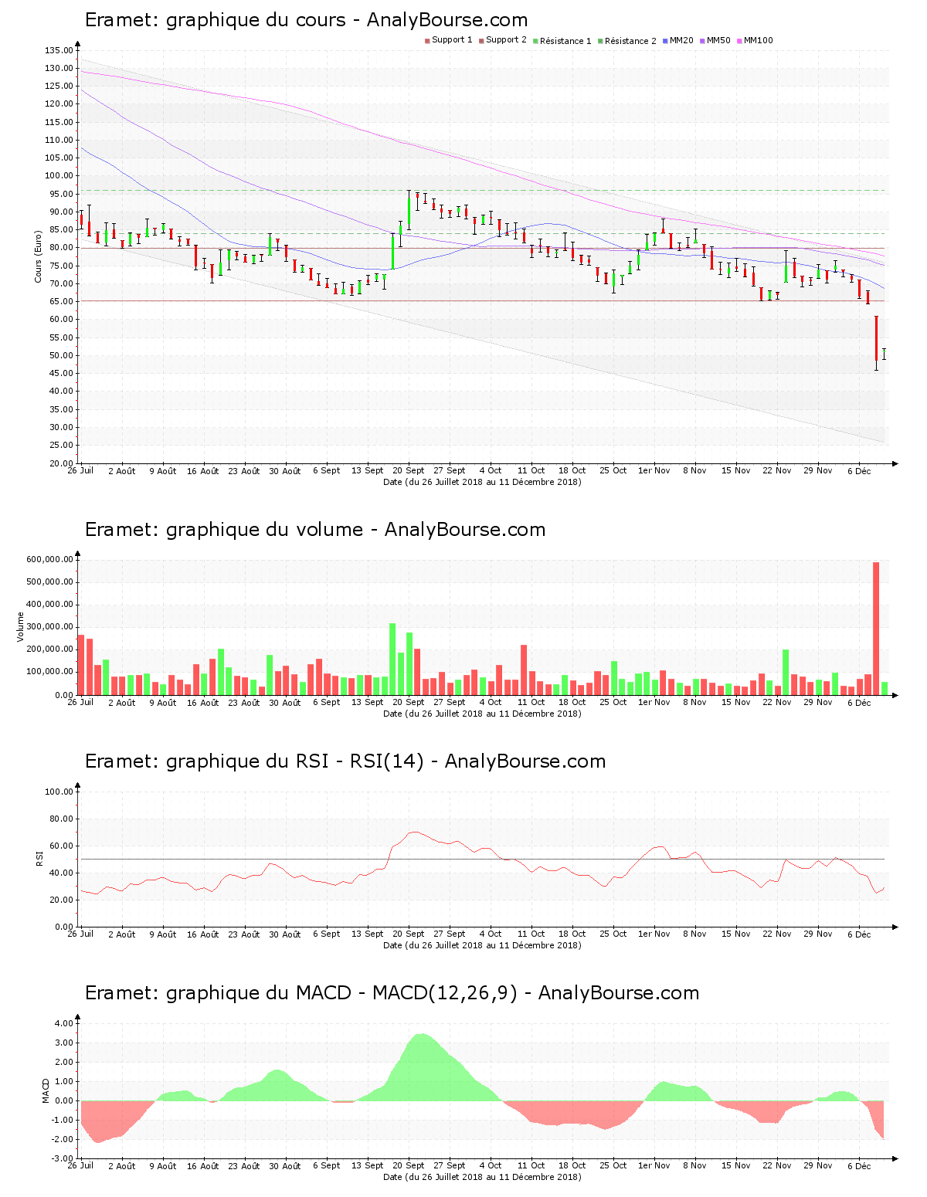The width and height of the screenshot is (927, 1197).
Task: Click '22 Nov' on RSI chart date axis
Action: [777, 934]
